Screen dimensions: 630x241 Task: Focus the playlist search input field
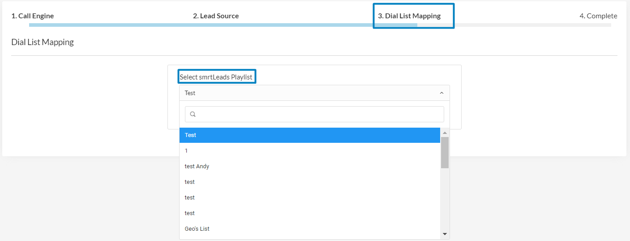pyautogui.click(x=319, y=114)
